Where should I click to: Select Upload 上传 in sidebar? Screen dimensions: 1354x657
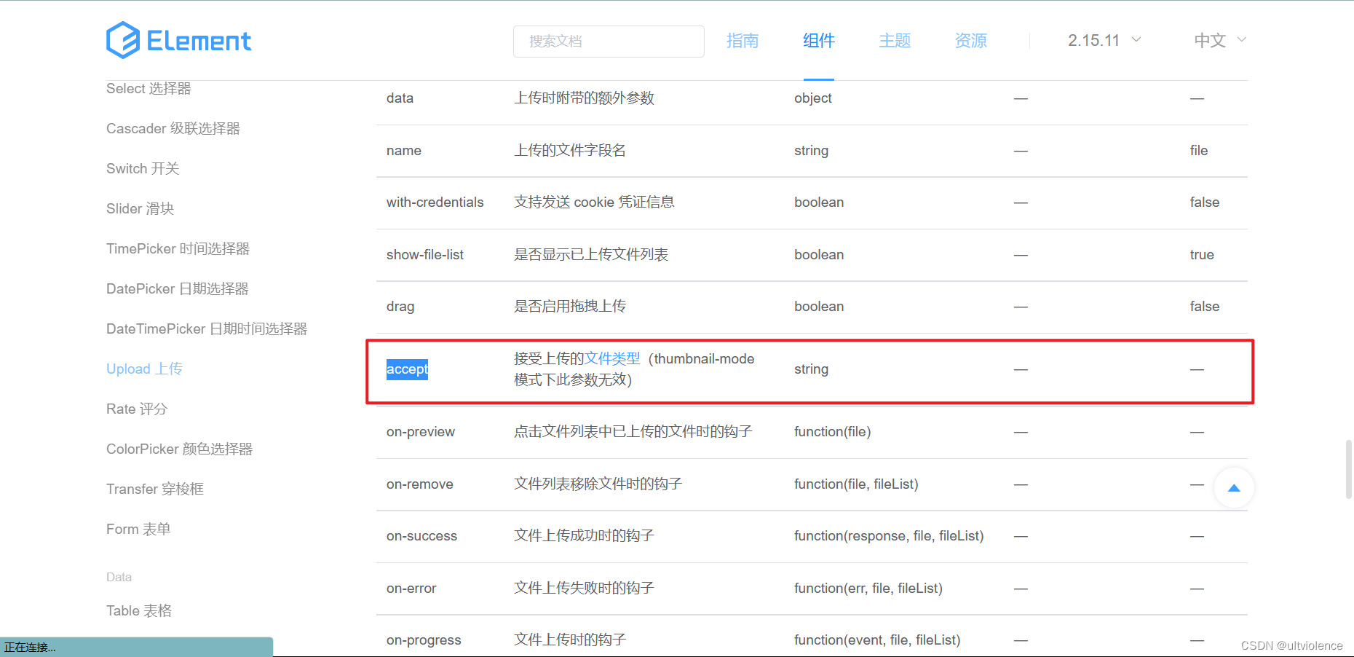click(144, 369)
